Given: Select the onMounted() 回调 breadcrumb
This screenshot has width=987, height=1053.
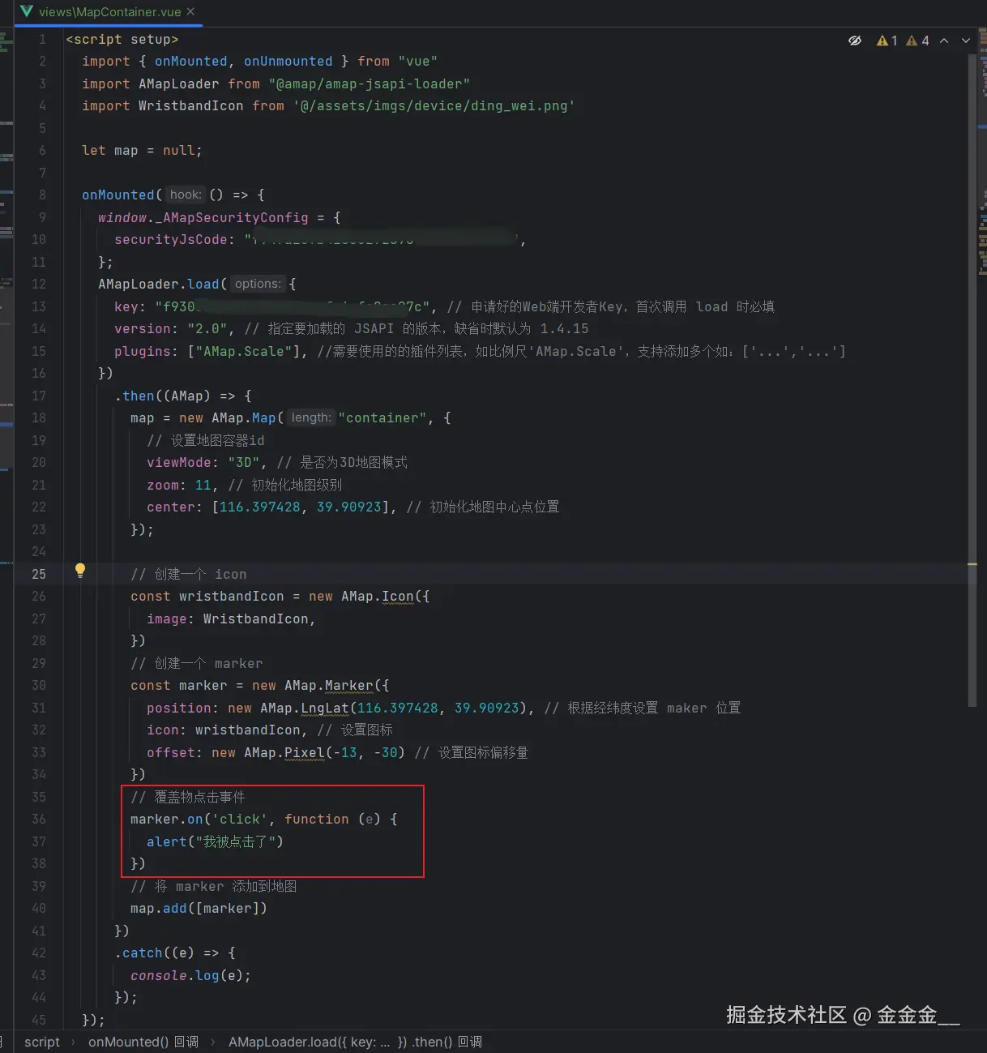Looking at the screenshot, I should [143, 1042].
